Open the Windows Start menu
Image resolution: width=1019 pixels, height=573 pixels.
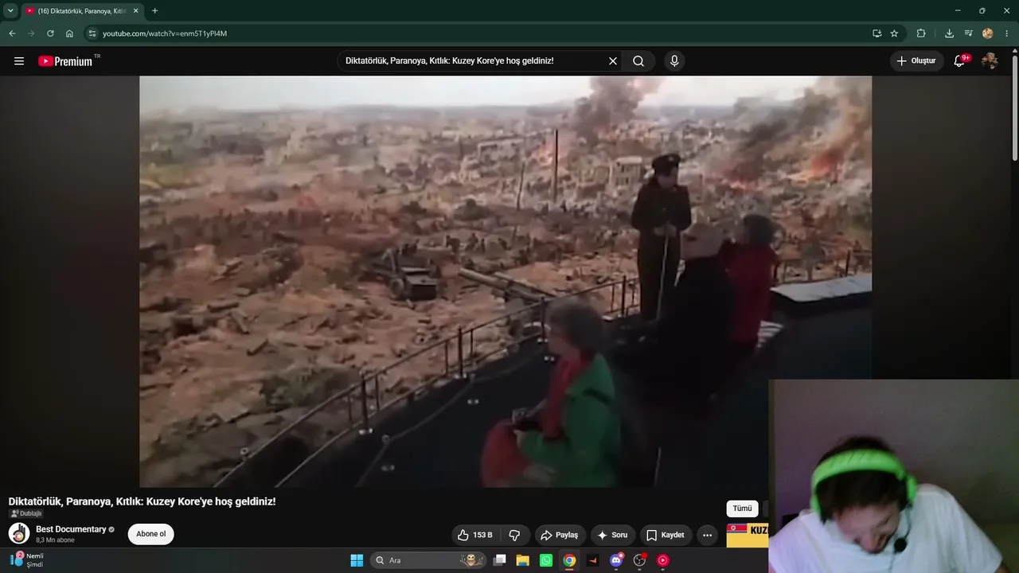[x=357, y=560]
